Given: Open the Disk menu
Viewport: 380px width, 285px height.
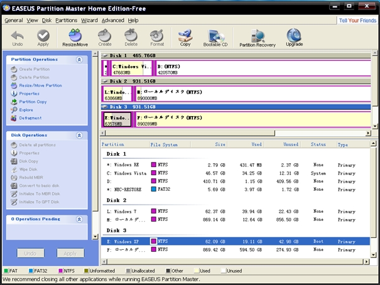Looking at the screenshot, I should [46, 20].
